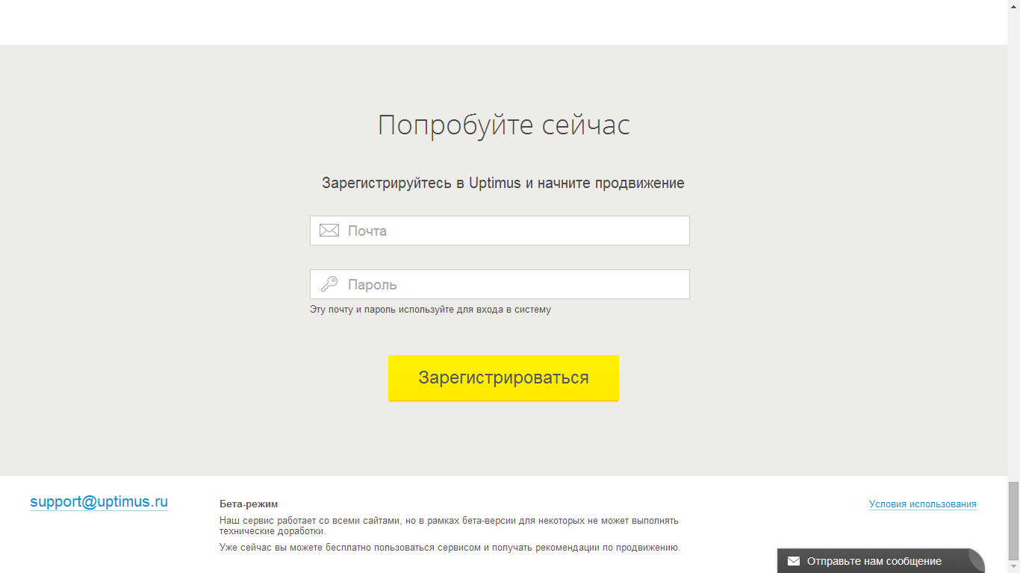Focus the Почта email input field
1020x573 pixels.
pyautogui.click(x=500, y=231)
